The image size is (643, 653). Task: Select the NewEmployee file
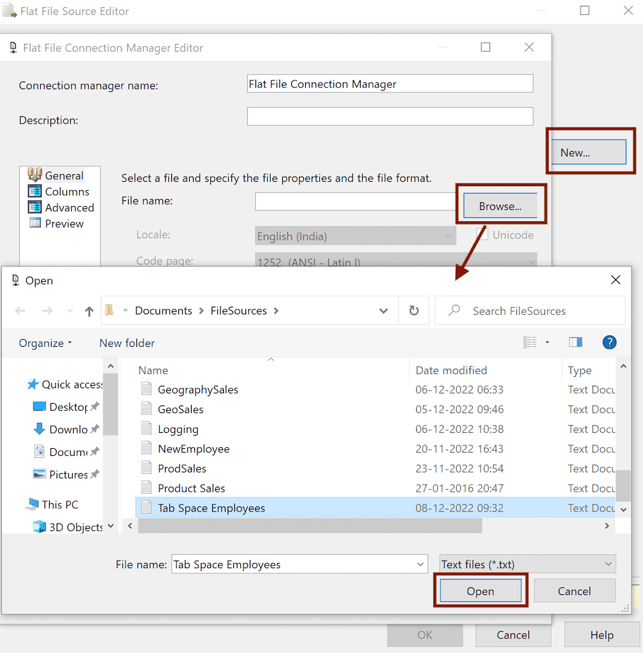point(194,448)
